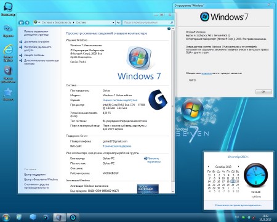Click the genuine Microsoft software badge

coord(148,189)
